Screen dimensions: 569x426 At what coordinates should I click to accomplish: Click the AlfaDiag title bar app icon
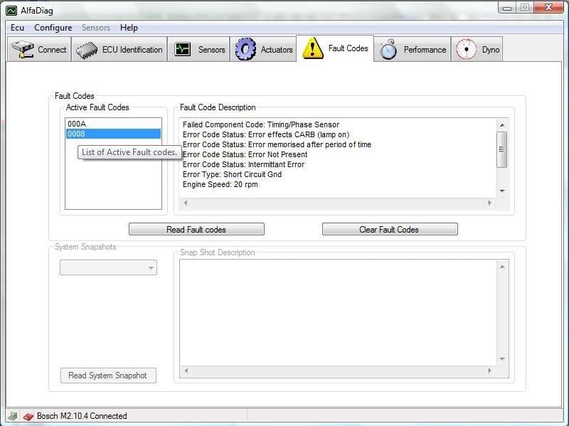[x=11, y=11]
